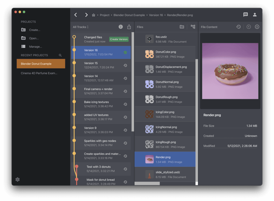Click Open... in Projects sidebar
Image resolution: width=274 pixels, height=201 pixels.
[x=30, y=38]
